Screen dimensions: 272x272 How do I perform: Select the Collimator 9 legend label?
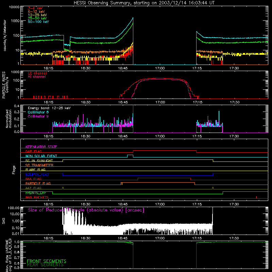pos(38,116)
